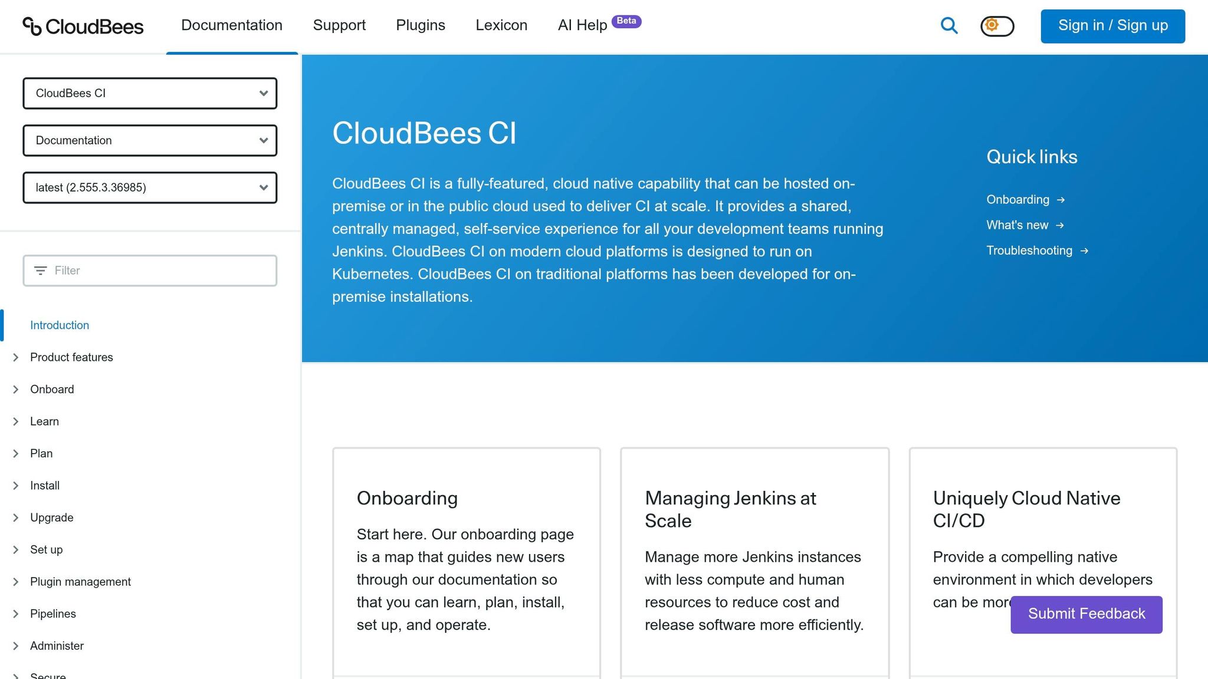This screenshot has height=679, width=1208.
Task: Select Plan in the sidebar
Action: click(x=41, y=453)
